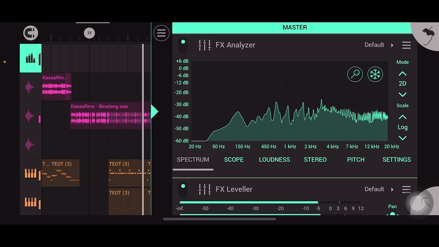439x247 pixels.
Task: Open FX Leveller options menu
Action: [406, 189]
